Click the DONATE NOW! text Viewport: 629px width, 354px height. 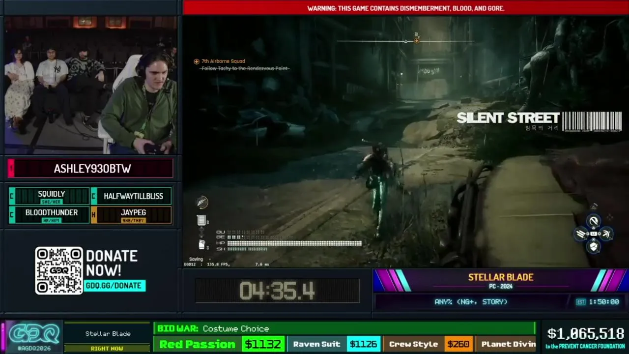[x=112, y=263]
